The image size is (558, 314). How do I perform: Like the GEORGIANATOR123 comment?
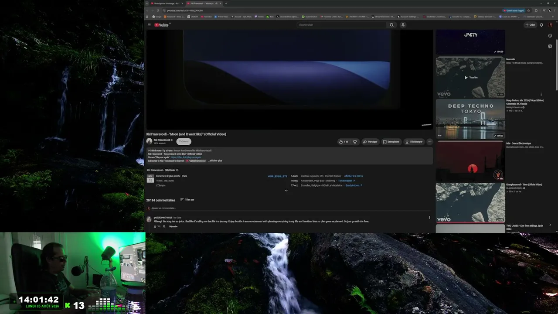[155, 226]
